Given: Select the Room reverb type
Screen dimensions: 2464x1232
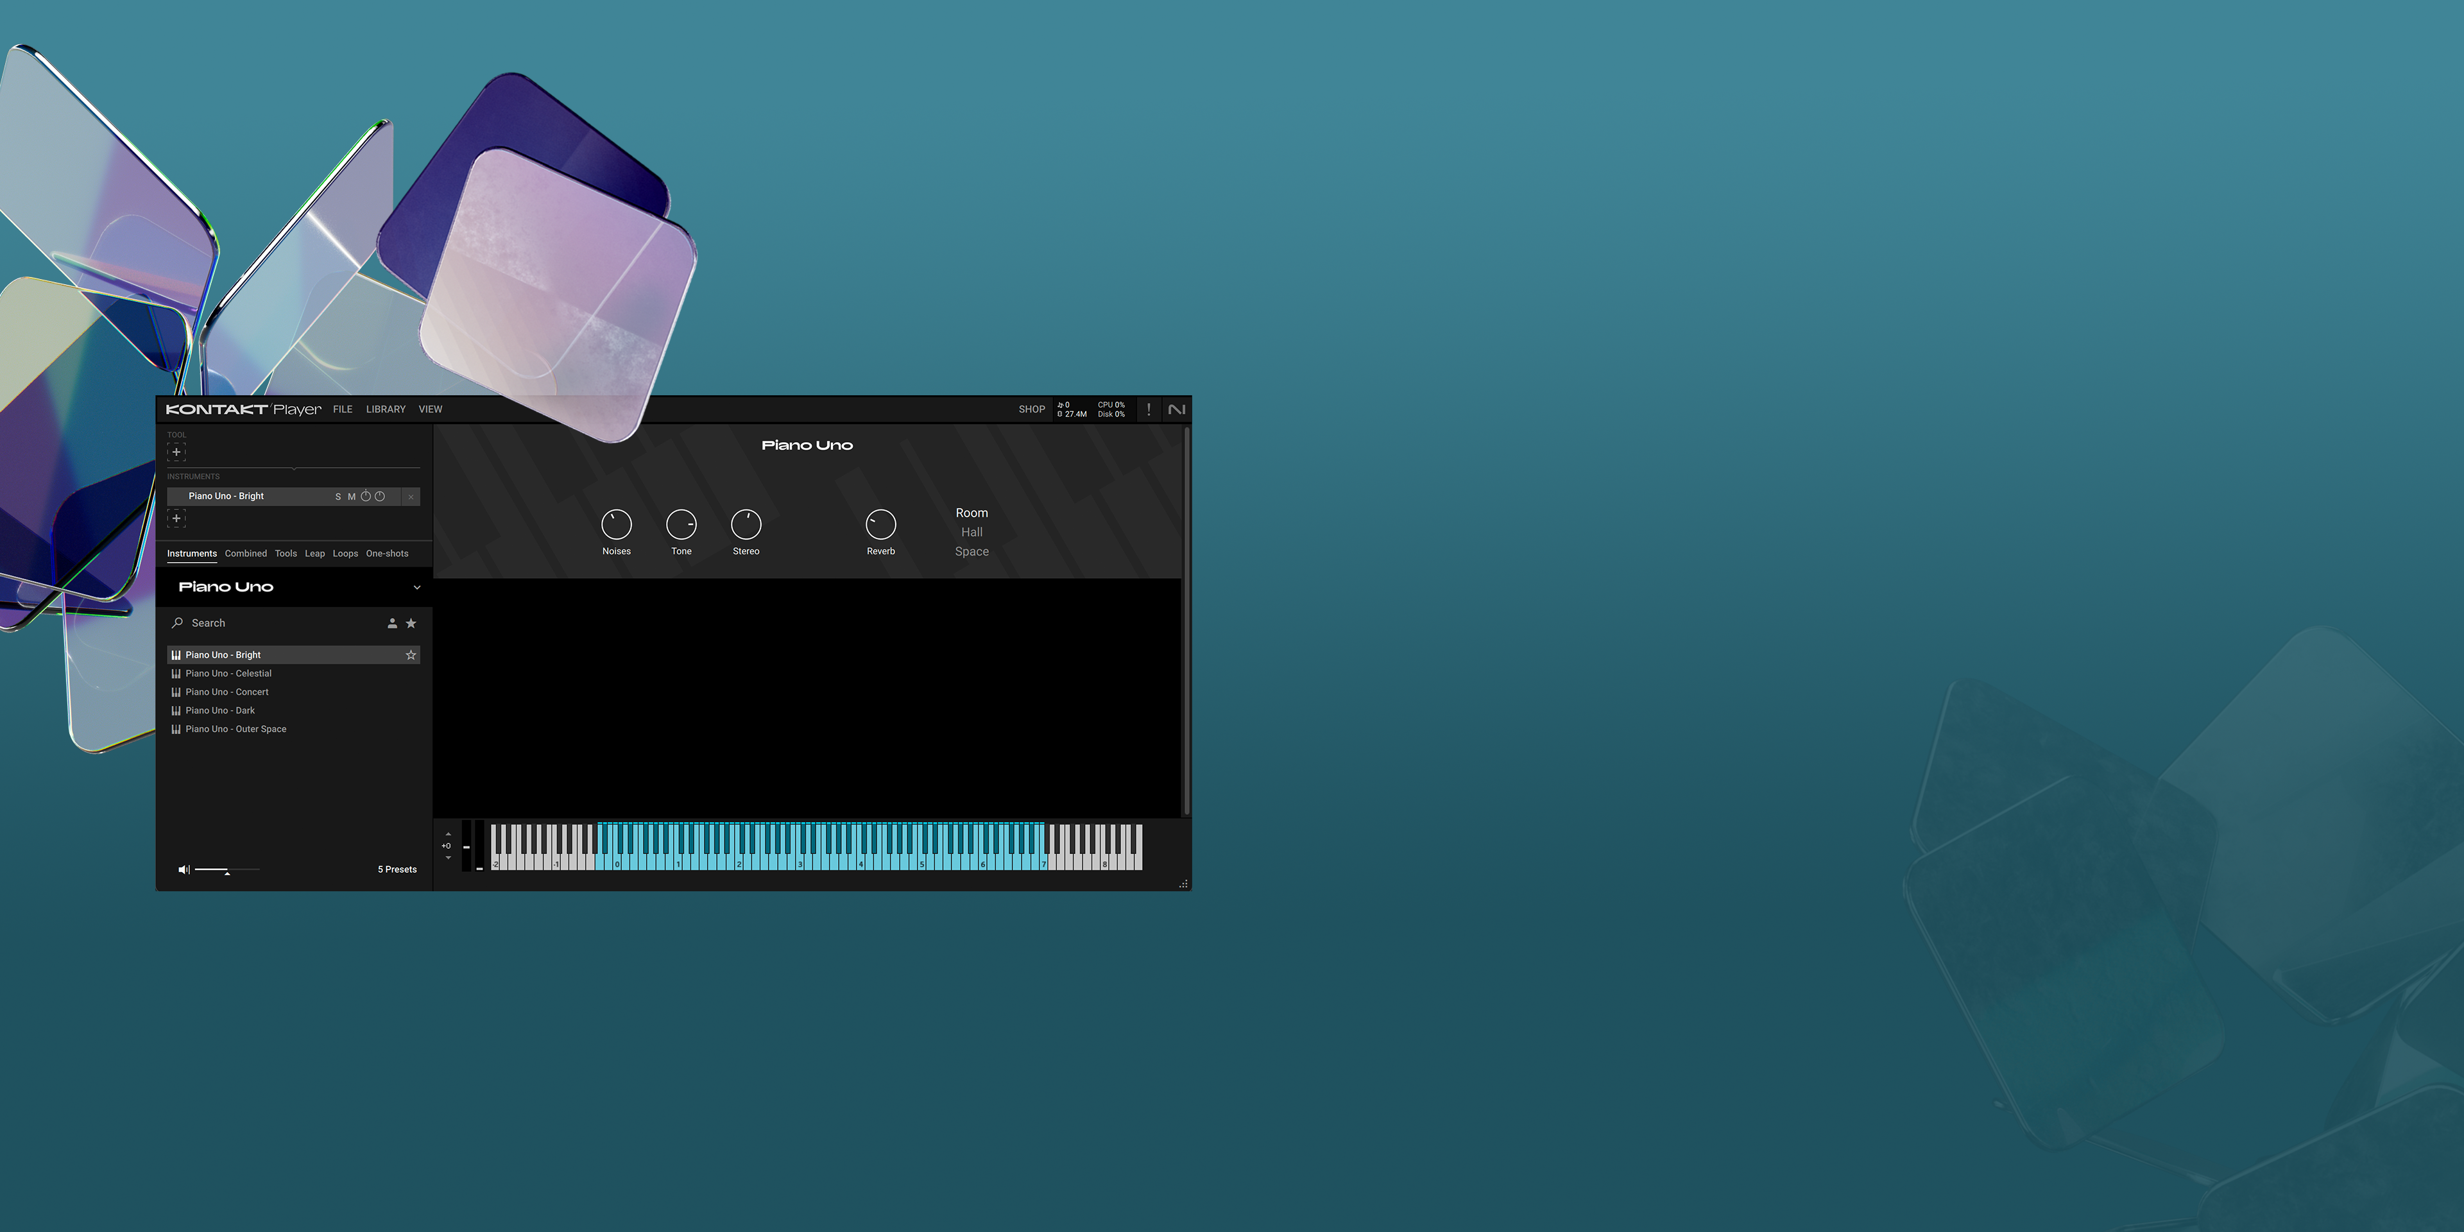Looking at the screenshot, I should click(x=972, y=513).
